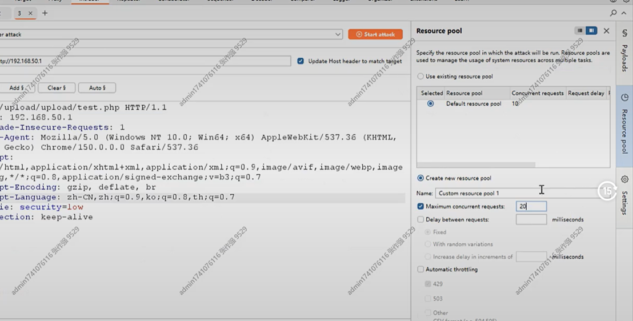Viewport: 633px width, 321px height.
Task: Click the maximum concurrent requests value field
Action: coord(531,206)
